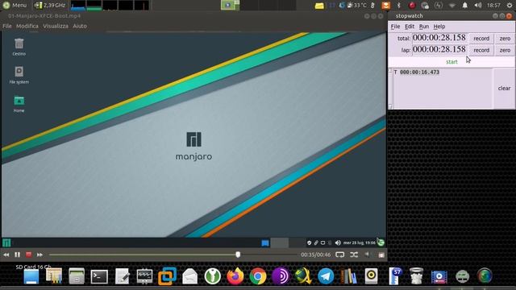Open the stopwatch Edit menu
The image size is (516, 290).
tap(410, 27)
